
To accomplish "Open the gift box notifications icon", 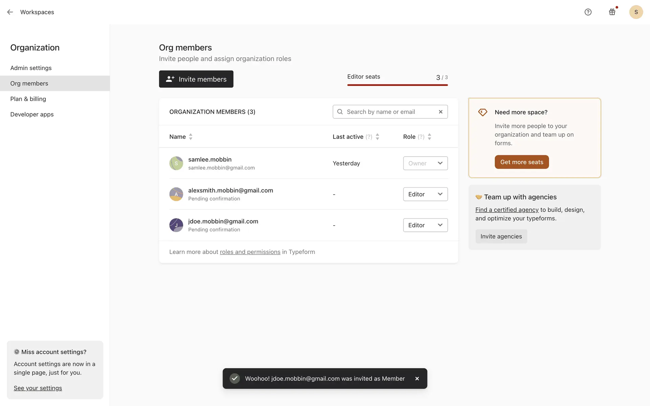I will pyautogui.click(x=612, y=12).
